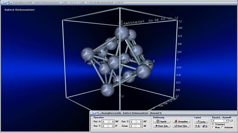
Task: Click the Rot. Z right arrow
Action: point(141,122)
